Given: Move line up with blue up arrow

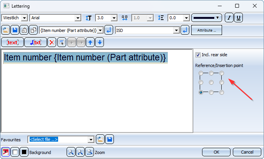Looking at the screenshot, I should [x=90, y=42].
